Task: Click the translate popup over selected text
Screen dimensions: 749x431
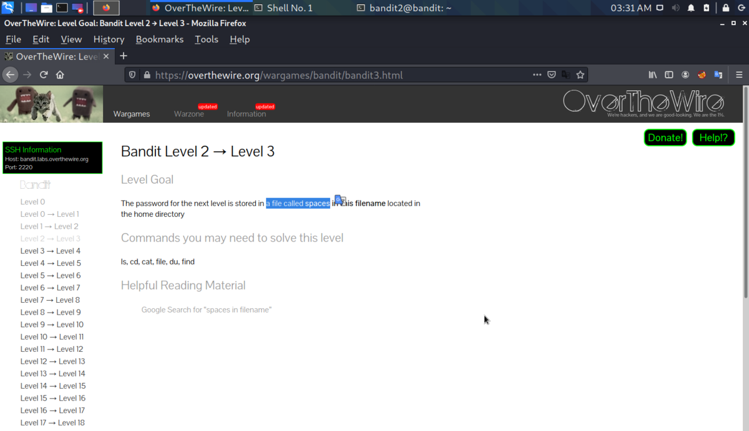Action: (340, 200)
